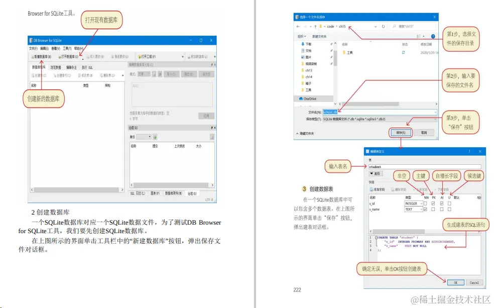
Task: Toggle AI checkbox for s_name field
Action: [442, 210]
